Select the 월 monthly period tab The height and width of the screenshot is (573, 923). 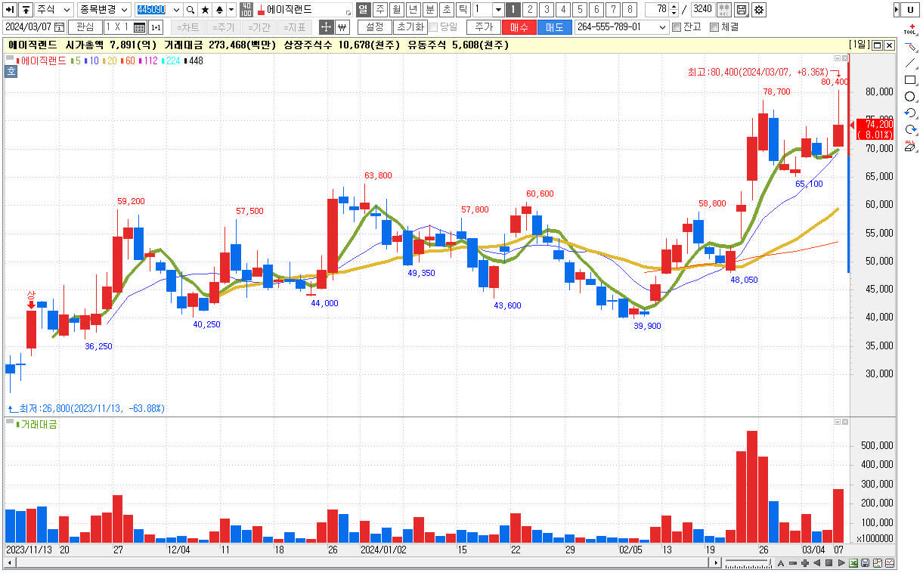click(396, 10)
